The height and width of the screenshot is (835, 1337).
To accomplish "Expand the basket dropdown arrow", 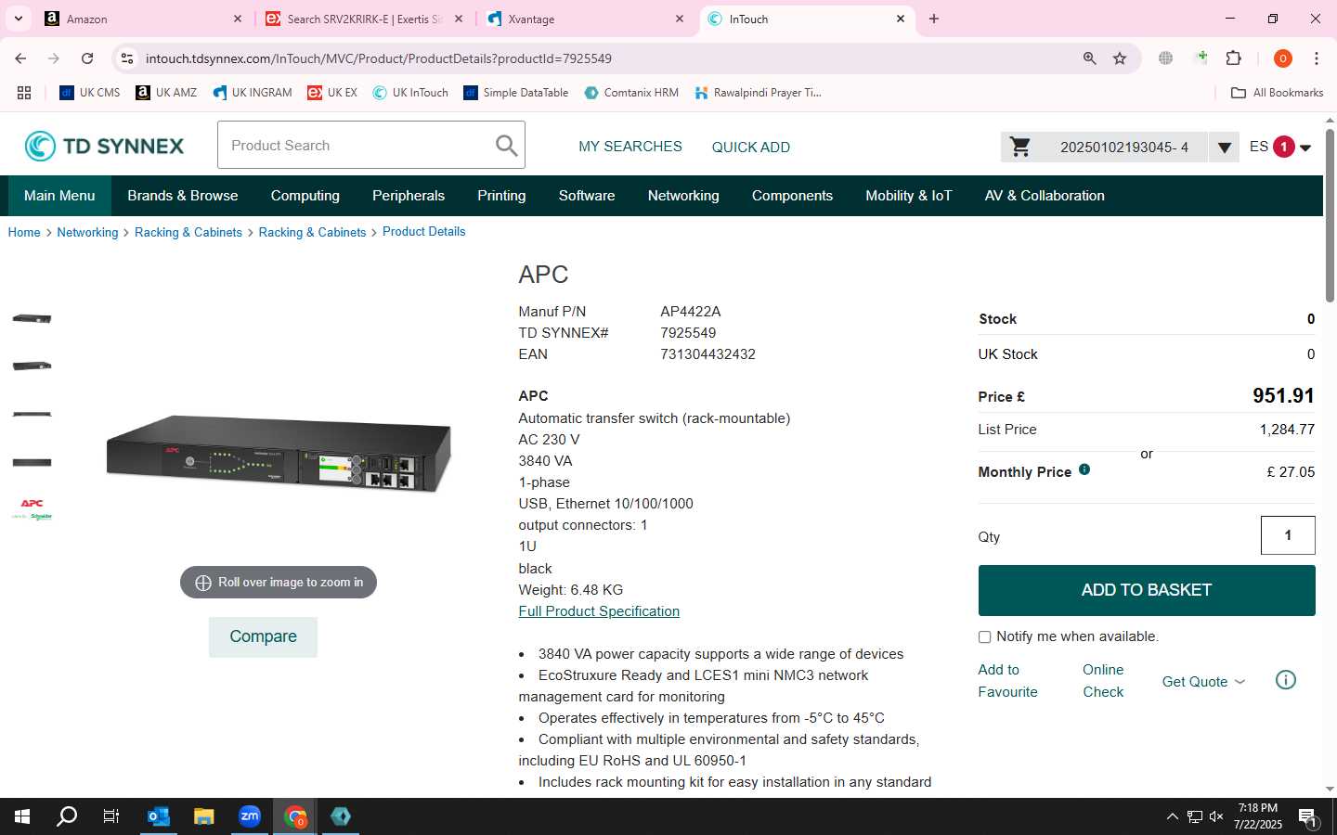I will pos(1224,148).
